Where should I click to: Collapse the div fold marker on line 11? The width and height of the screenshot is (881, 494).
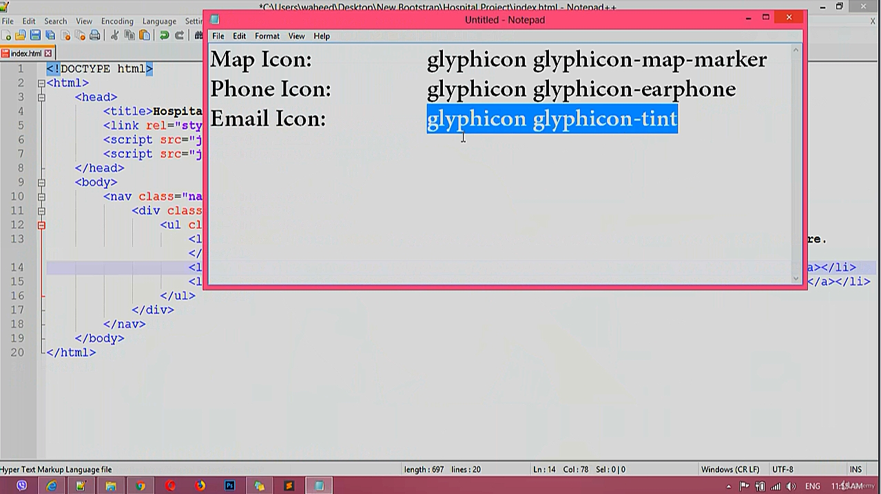pyautogui.click(x=41, y=211)
